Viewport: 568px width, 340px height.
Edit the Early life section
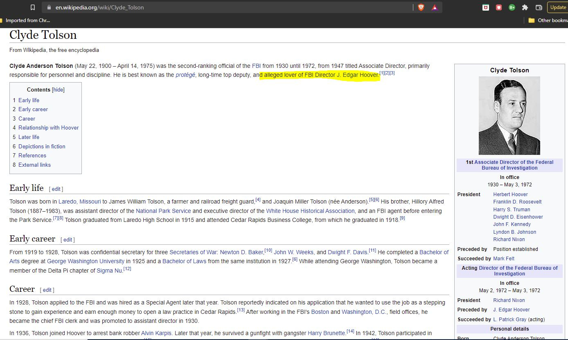pos(56,189)
